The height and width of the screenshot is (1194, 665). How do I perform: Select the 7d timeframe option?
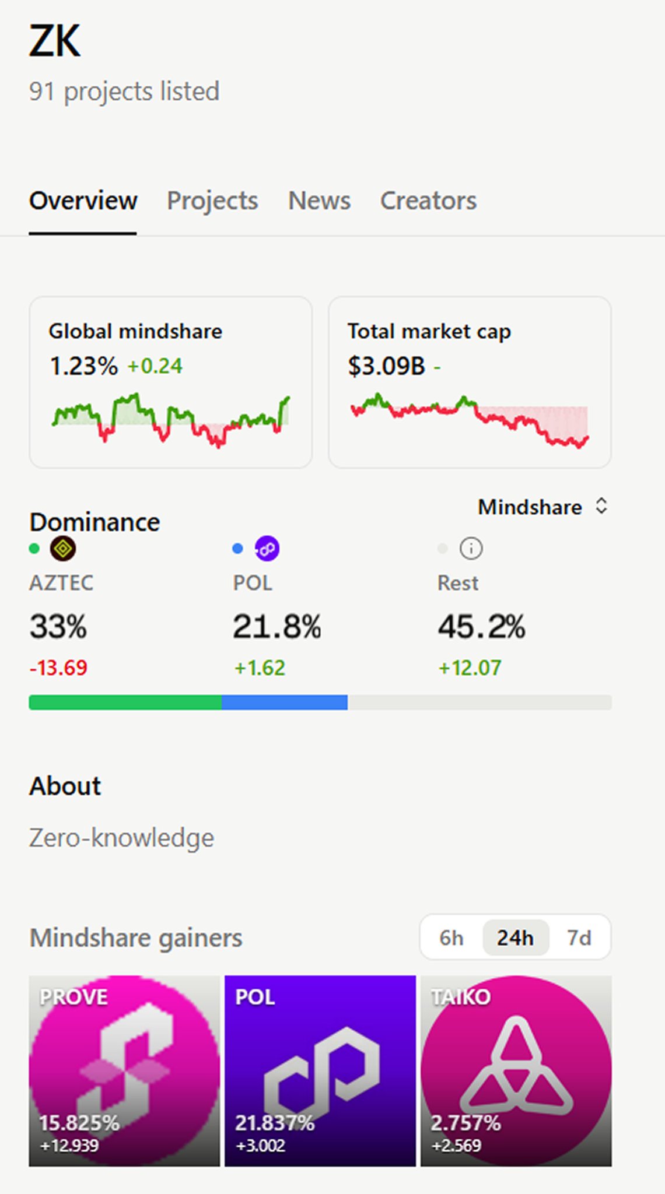pos(579,937)
